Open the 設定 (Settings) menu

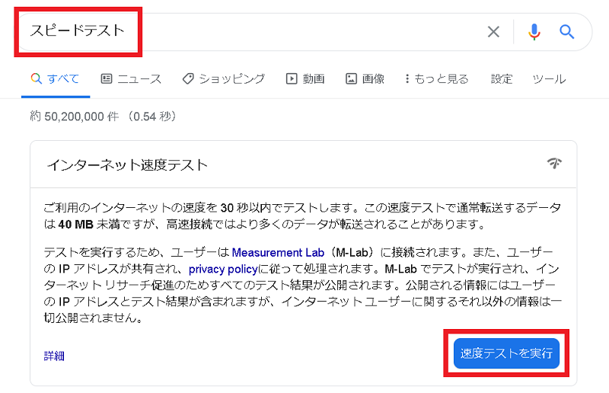coord(502,78)
